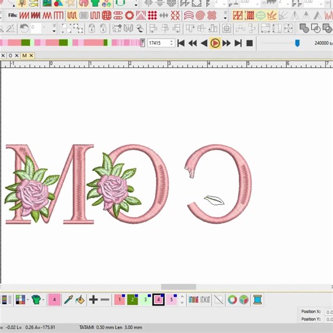Close the O design tab
Viewport: 333px width, 333px height.
[17, 56]
